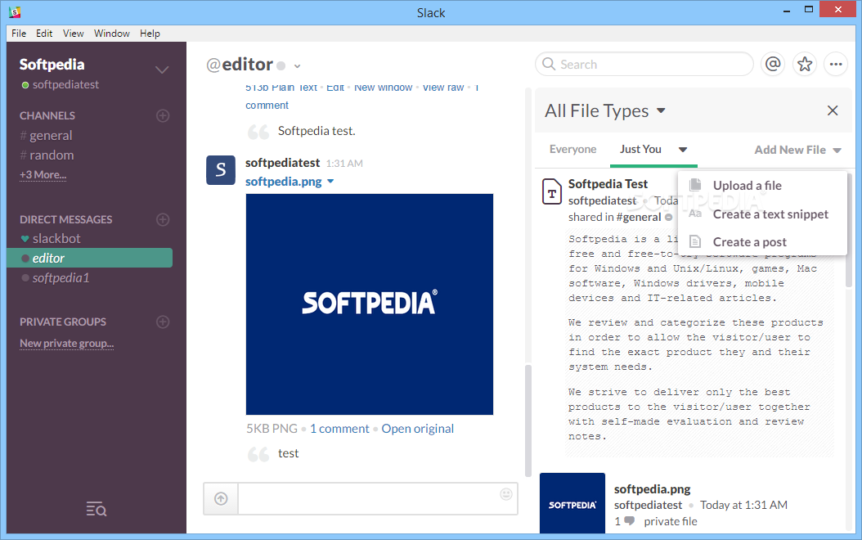Viewport: 862px width, 540px height.
Task: Click the #general shared-in link
Action: (x=638, y=217)
